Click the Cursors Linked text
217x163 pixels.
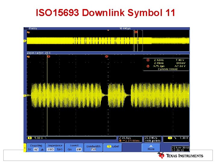(168, 69)
